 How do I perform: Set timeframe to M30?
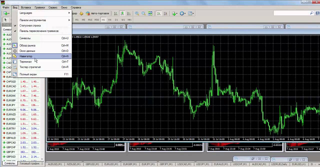[97, 20]
